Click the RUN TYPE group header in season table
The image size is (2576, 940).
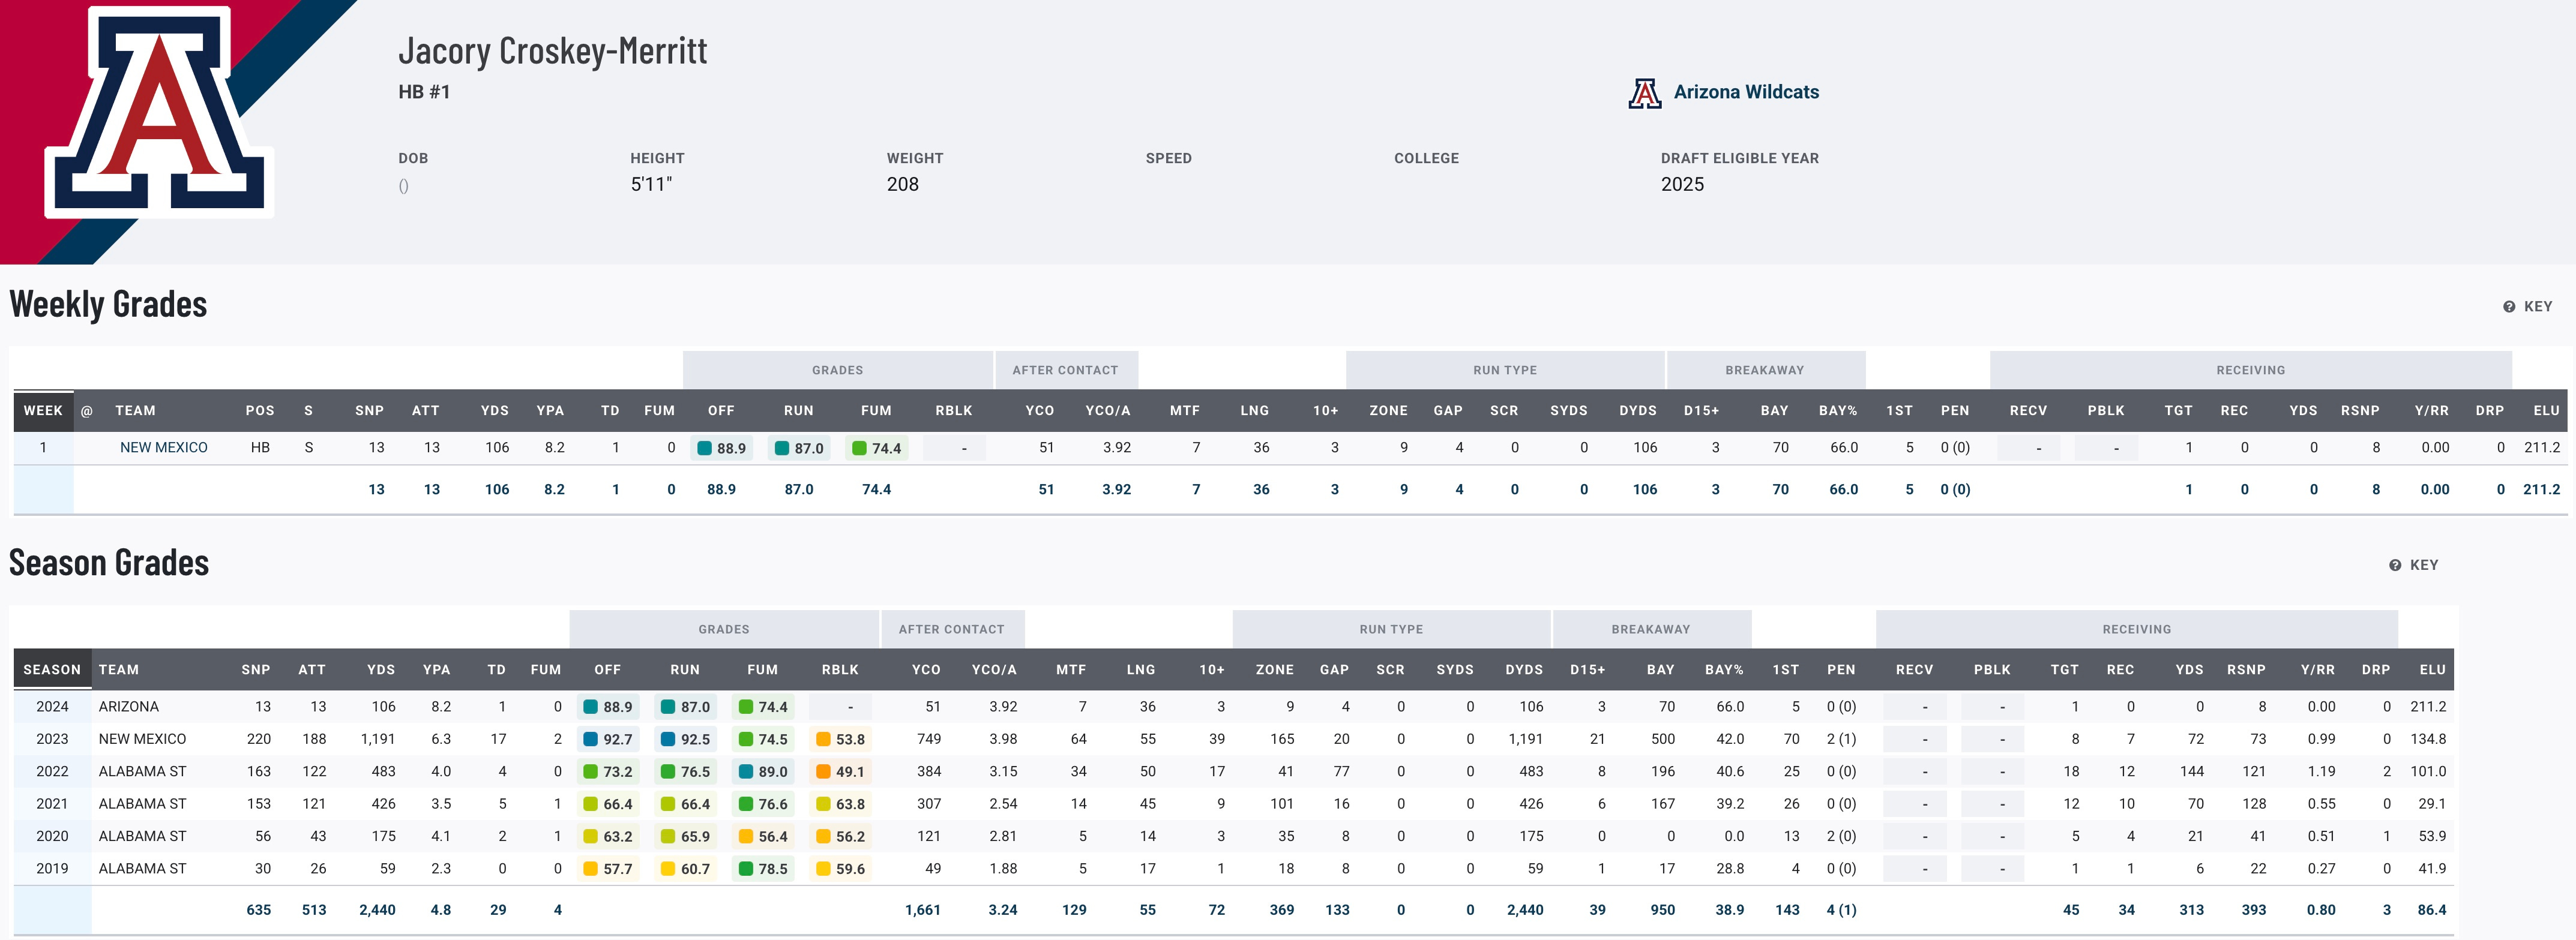point(1390,630)
